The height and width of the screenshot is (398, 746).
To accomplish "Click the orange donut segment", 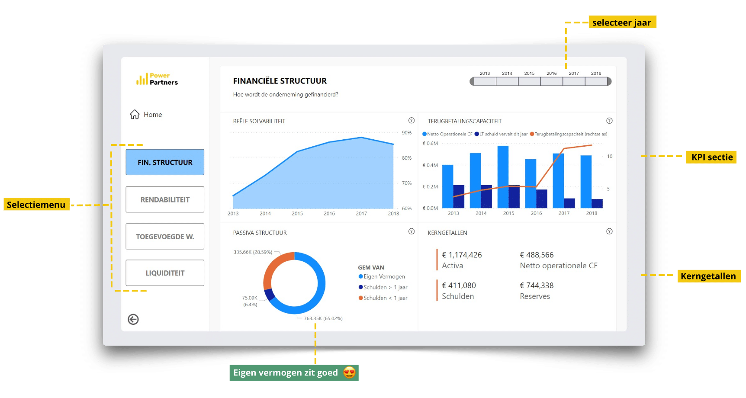I will 272,267.
